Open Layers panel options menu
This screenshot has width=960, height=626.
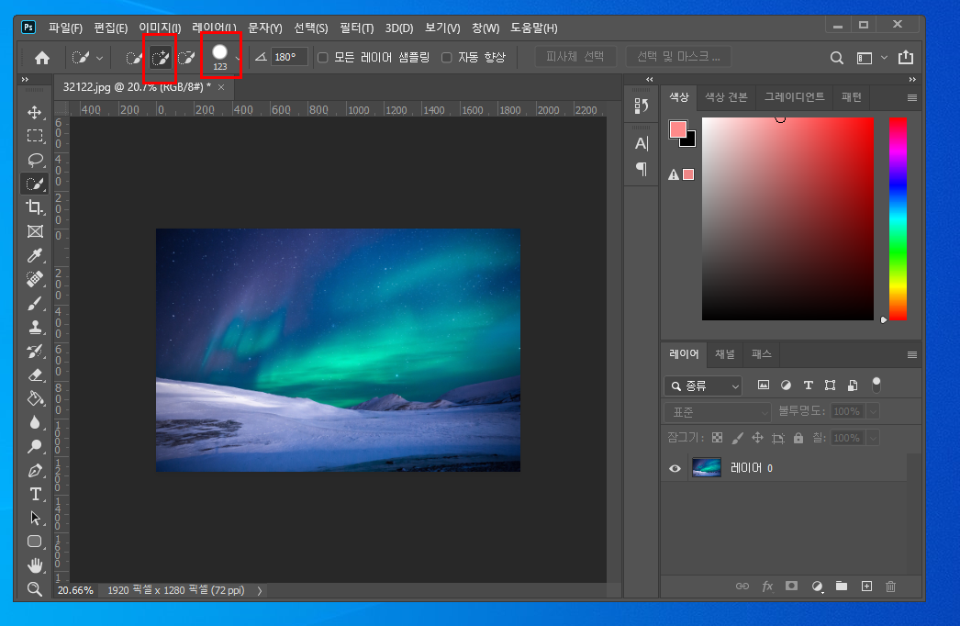[911, 354]
